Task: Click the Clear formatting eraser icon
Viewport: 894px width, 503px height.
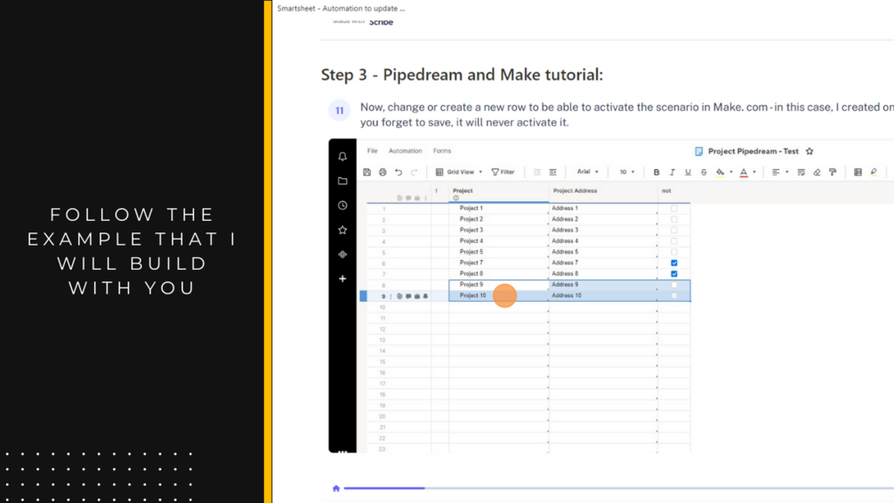Action: 817,172
